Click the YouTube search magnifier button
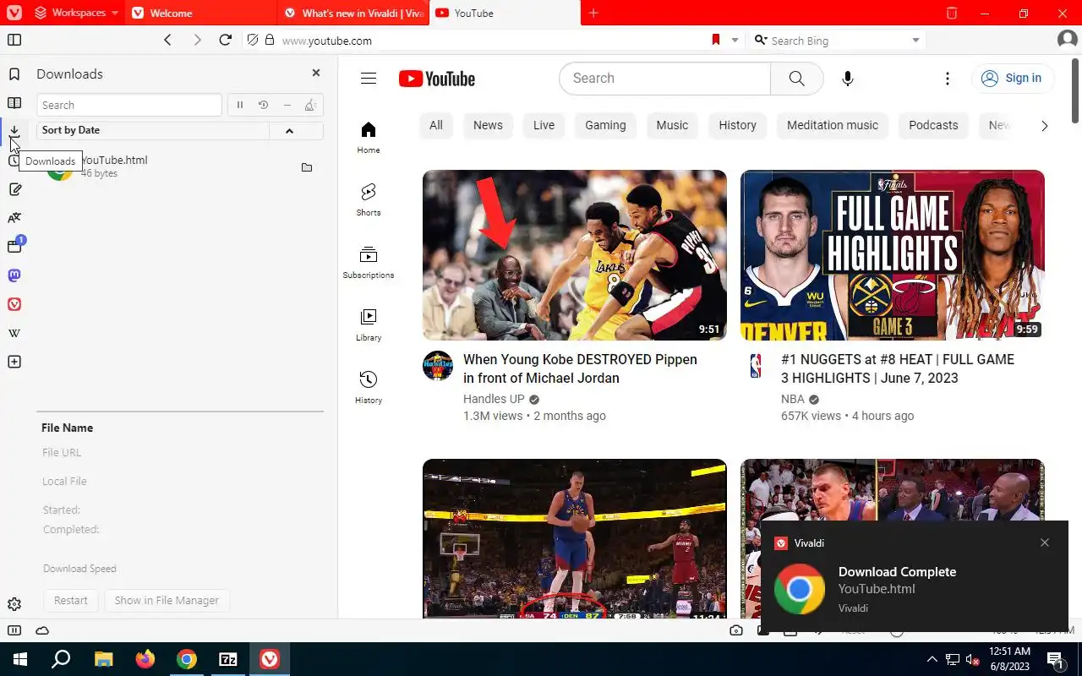This screenshot has height=676, width=1082. click(x=796, y=79)
